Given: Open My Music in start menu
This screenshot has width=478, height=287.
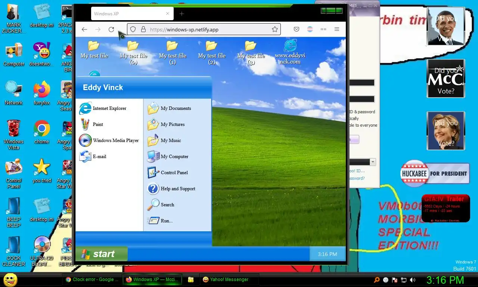Looking at the screenshot, I should 164,141.
